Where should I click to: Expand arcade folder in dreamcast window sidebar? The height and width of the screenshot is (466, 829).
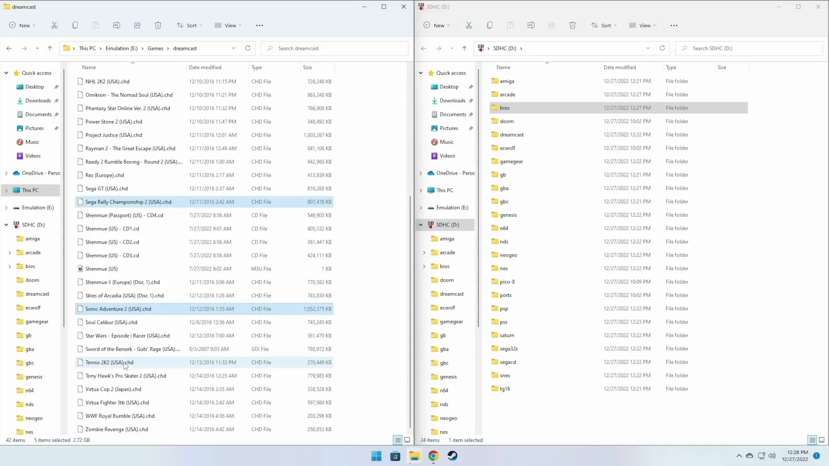[9, 252]
